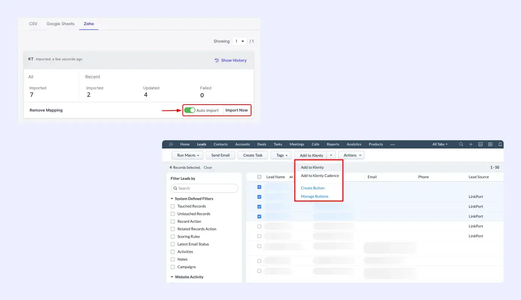Open the Tasks module tab
Image resolution: width=521 pixels, height=300 pixels.
click(278, 144)
